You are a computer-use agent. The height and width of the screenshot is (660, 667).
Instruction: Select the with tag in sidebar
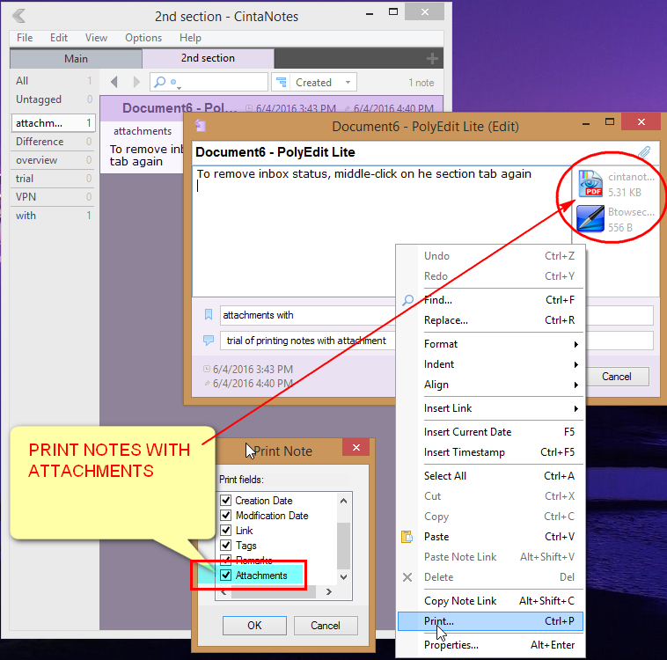click(x=53, y=216)
